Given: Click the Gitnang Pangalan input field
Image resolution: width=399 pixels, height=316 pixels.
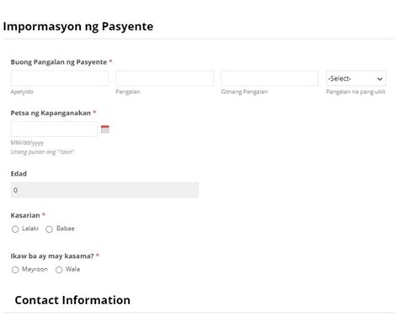Looking at the screenshot, I should [x=269, y=78].
